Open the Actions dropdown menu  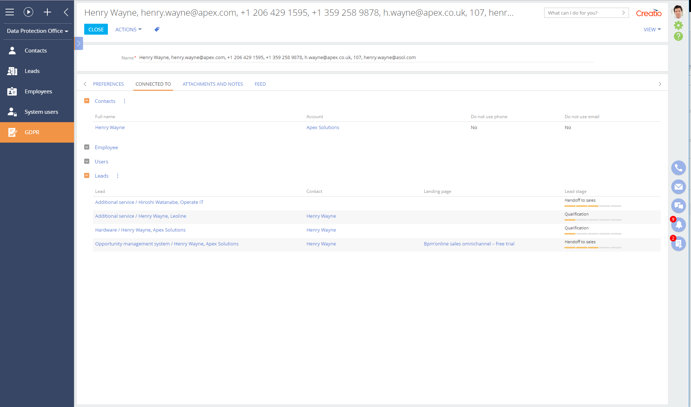click(128, 30)
